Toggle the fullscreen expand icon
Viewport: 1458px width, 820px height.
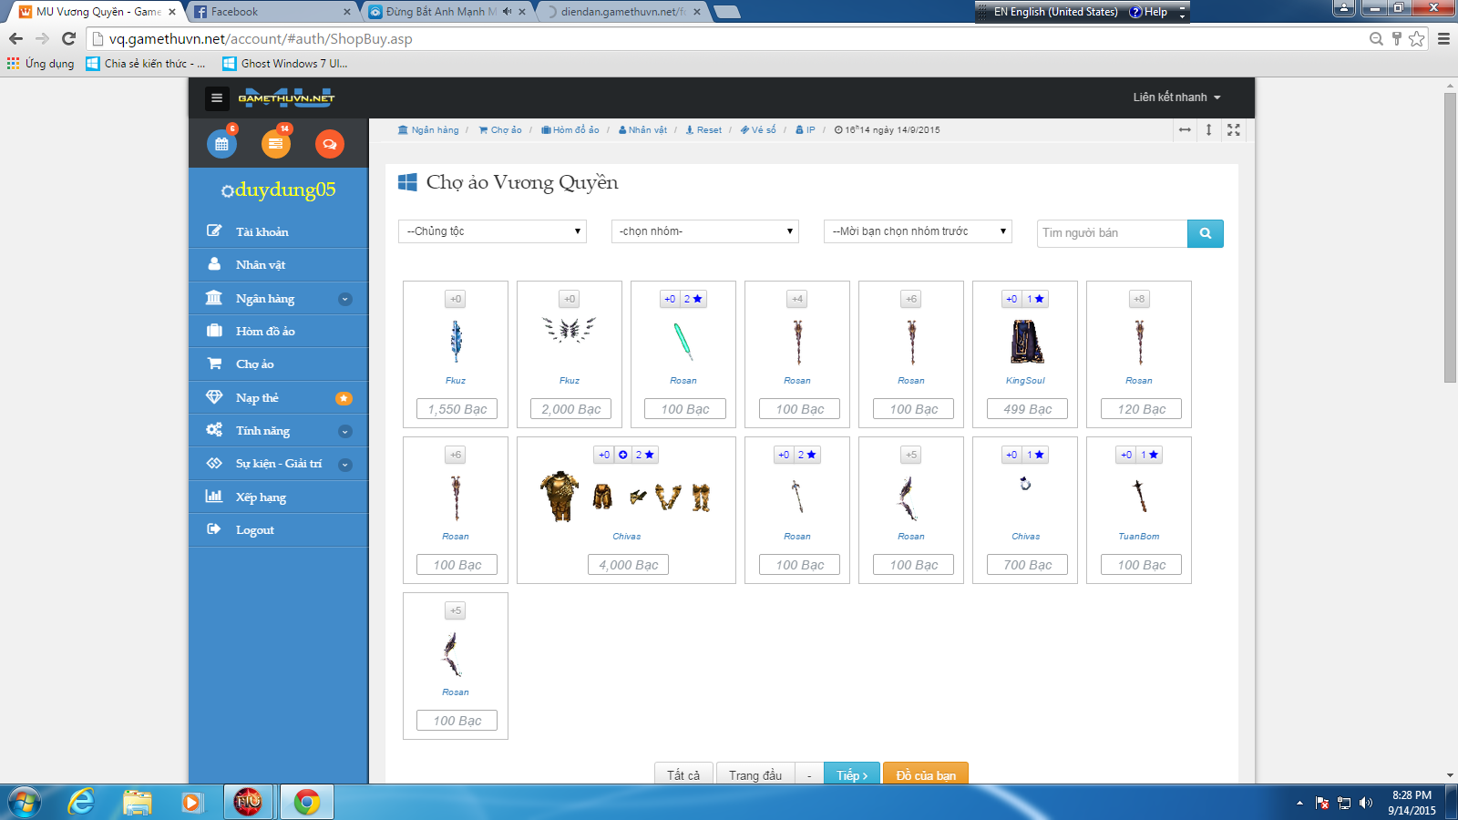[1234, 130]
